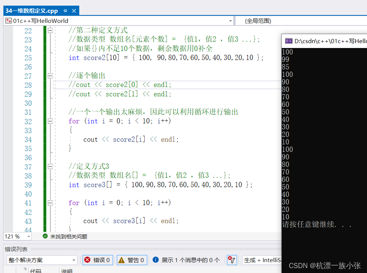This screenshot has height=273, width=367.
Task: Toggle the 警告 0 filter button
Action: tap(132, 260)
